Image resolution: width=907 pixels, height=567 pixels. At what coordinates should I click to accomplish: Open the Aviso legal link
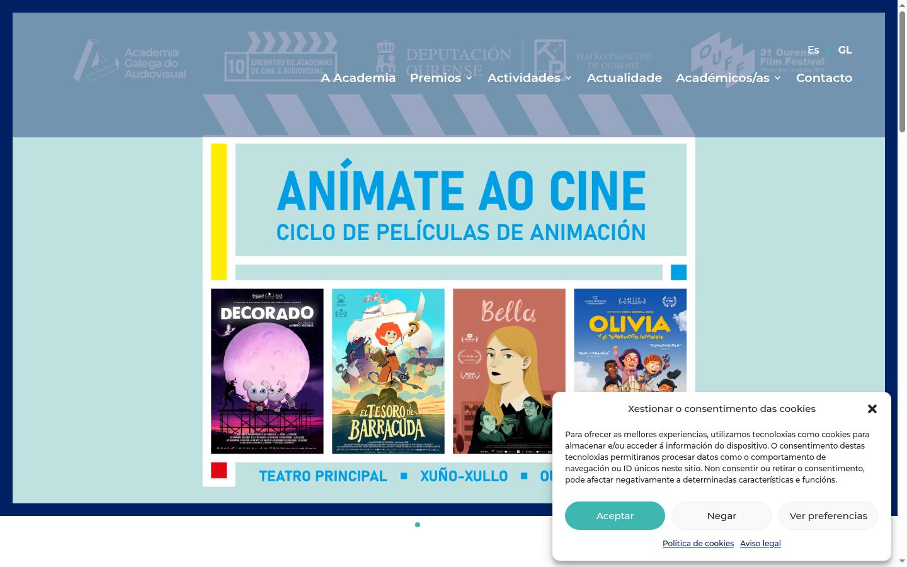pos(760,543)
